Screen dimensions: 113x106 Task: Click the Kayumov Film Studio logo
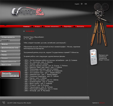coord(28,12)
